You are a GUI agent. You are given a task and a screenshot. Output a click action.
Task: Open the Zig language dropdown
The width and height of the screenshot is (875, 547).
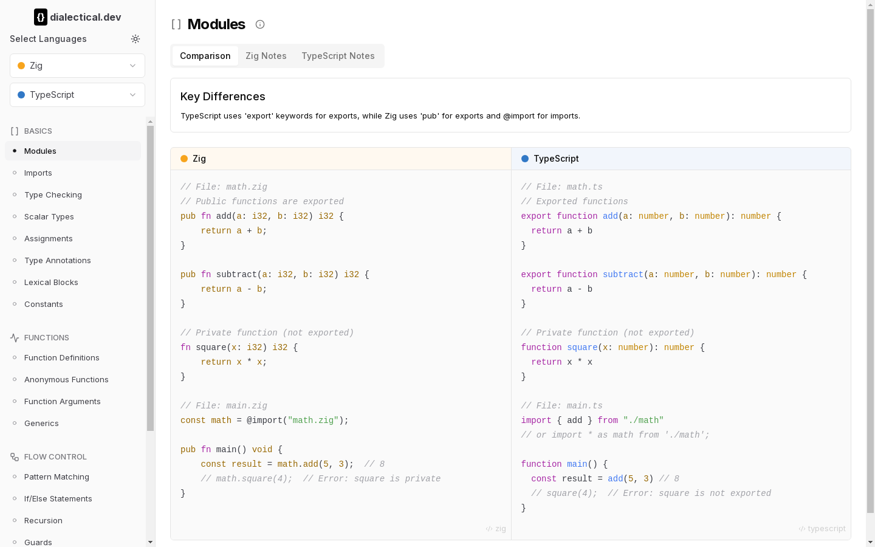[x=77, y=66]
